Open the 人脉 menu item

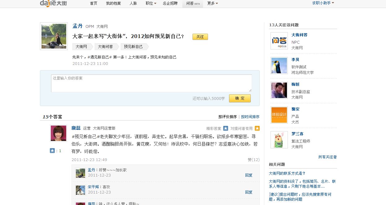point(133,3)
